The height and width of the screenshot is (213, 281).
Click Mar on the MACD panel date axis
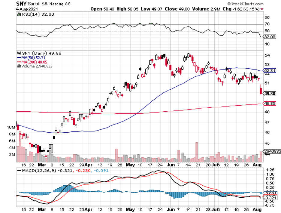[x=42, y=210]
